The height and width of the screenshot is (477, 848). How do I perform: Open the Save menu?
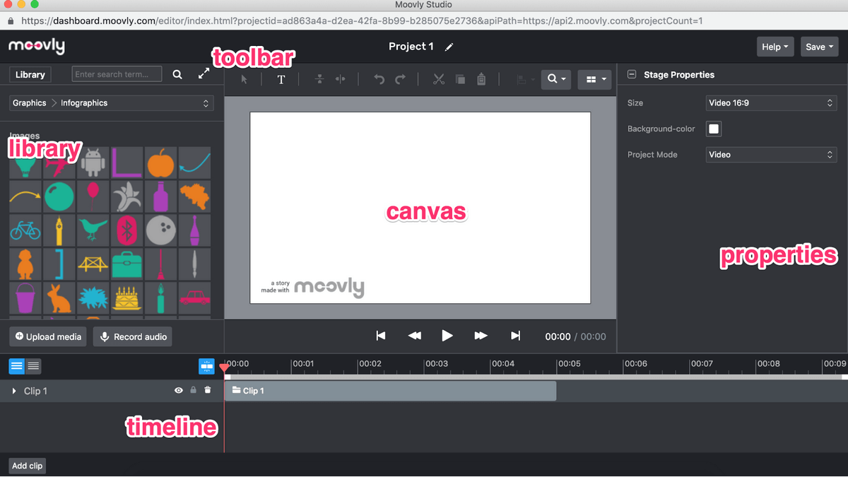820,47
